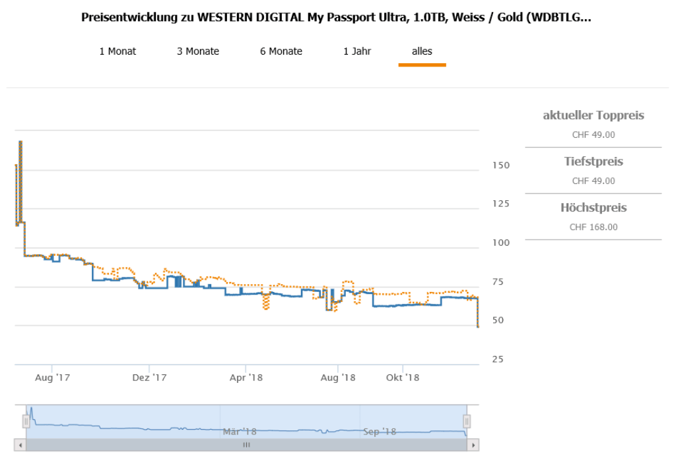The height and width of the screenshot is (466, 676).
Task: Click the Sep '18 label in navigator
Action: pyautogui.click(x=379, y=432)
